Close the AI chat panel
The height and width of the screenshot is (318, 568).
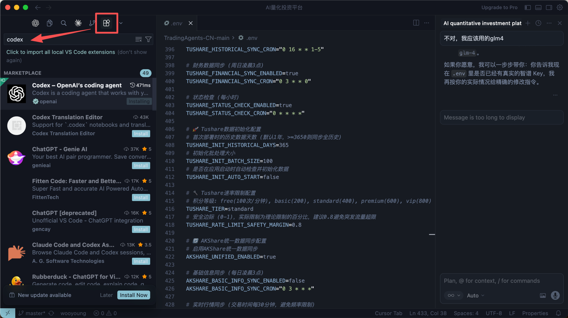point(560,23)
